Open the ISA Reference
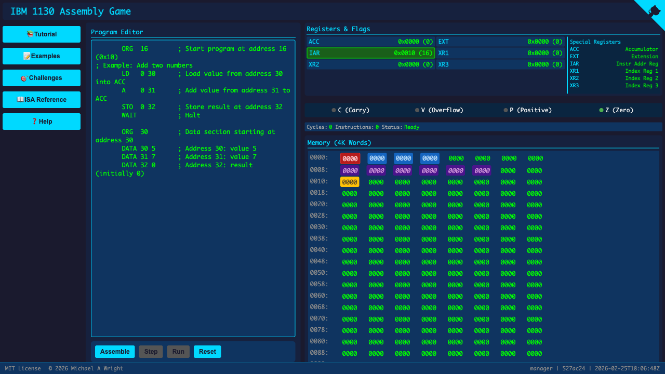Viewport: 665px width, 374px height. (42, 100)
